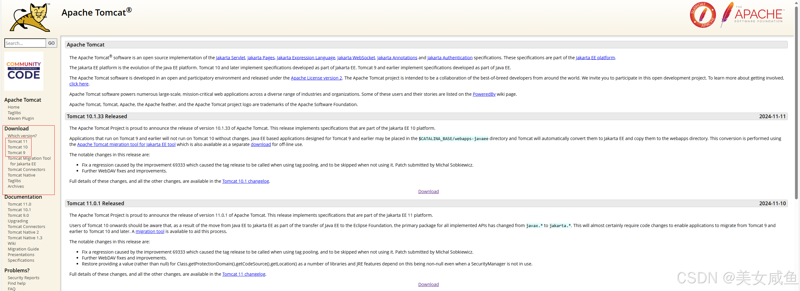Open Tomcat 11.0 documentation

19,204
